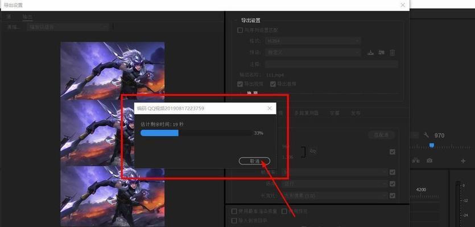Open the frame rate dropdown
Viewport: 475px width, 227px height.
[x=334, y=172]
